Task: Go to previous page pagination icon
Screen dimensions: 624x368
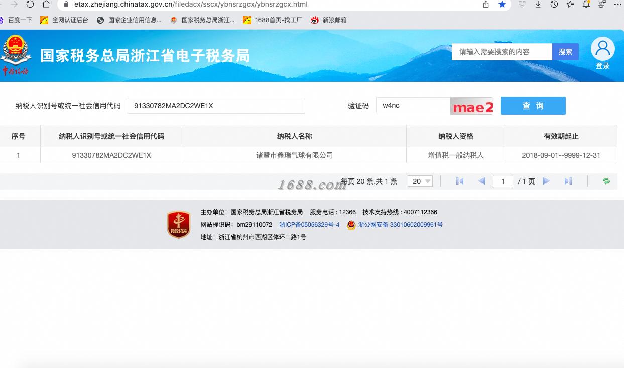Action: 482,181
